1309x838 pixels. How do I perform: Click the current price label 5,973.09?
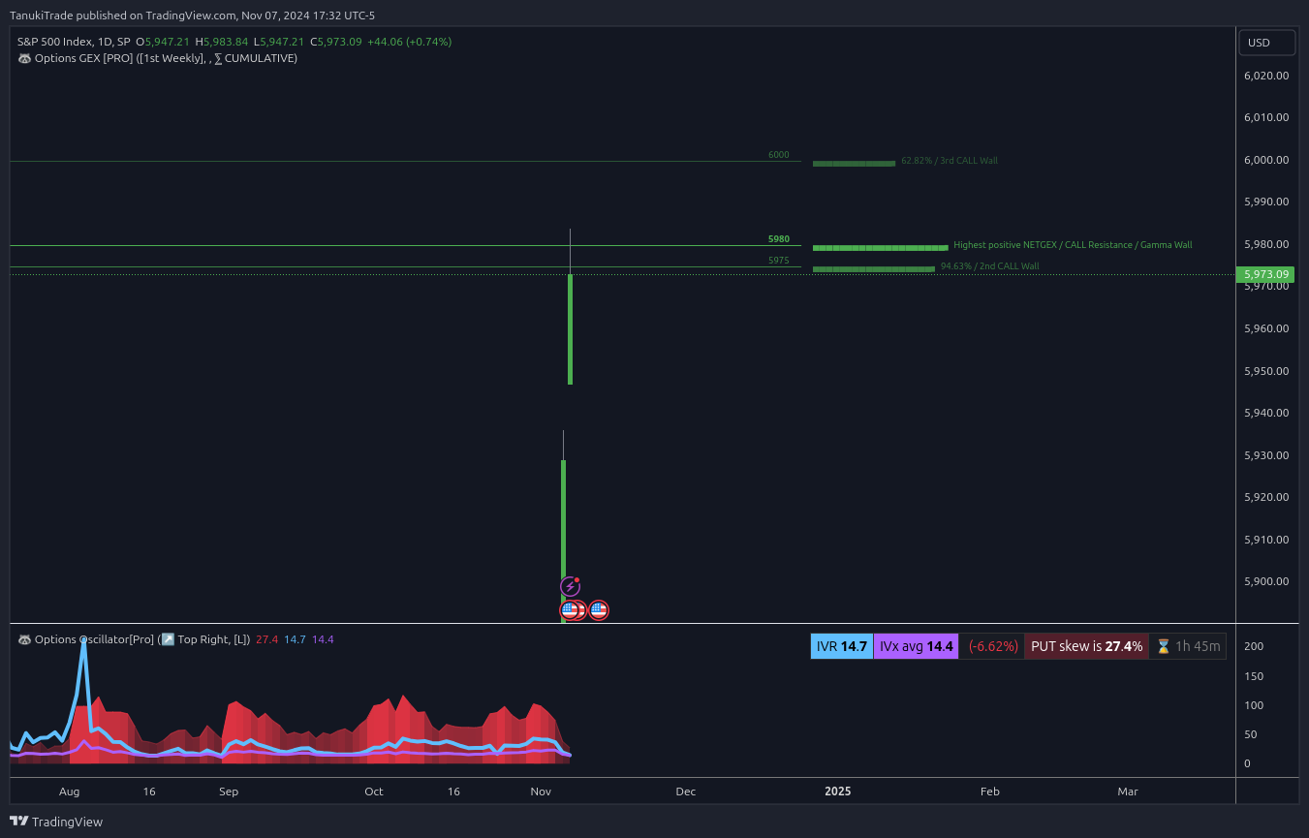[x=1266, y=274]
